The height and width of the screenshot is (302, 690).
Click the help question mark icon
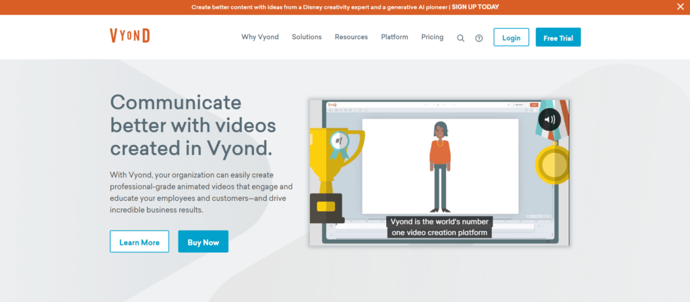479,38
